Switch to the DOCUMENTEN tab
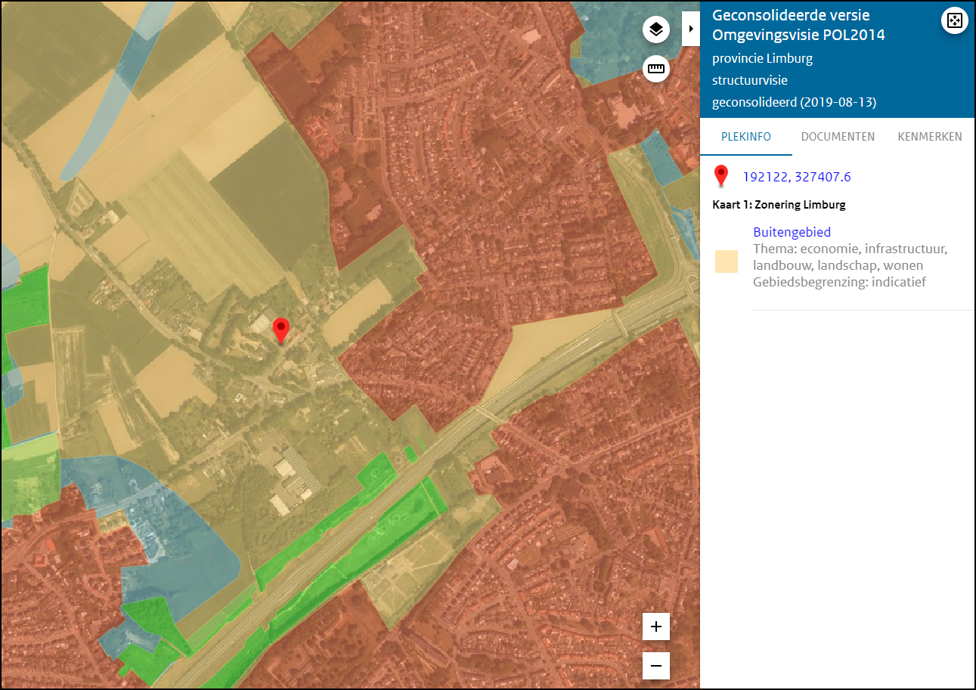The width and height of the screenshot is (976, 690). click(838, 137)
